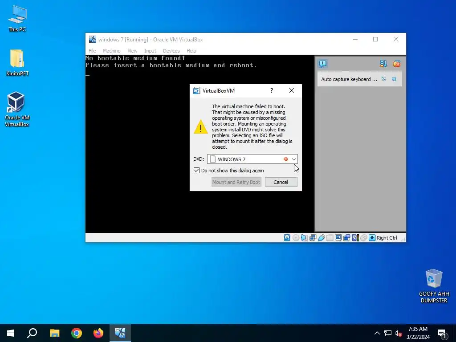Click the recording indicator icon in status bar
Image resolution: width=456 pixels, height=342 pixels.
(346, 238)
